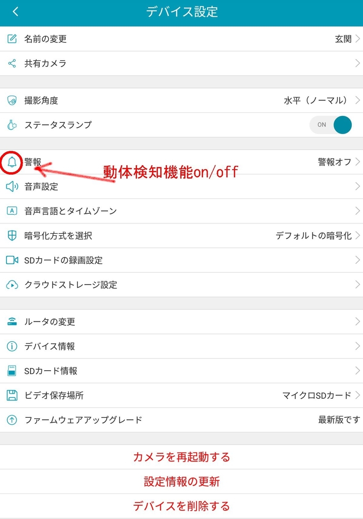Open the SDカード情報 row chevron
Image resolution: width=363 pixels, height=519 pixels.
[x=357, y=371]
